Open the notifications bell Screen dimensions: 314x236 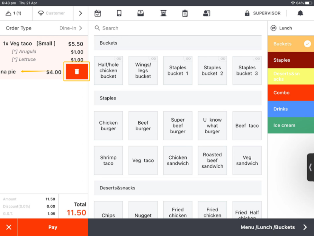(x=300, y=13)
